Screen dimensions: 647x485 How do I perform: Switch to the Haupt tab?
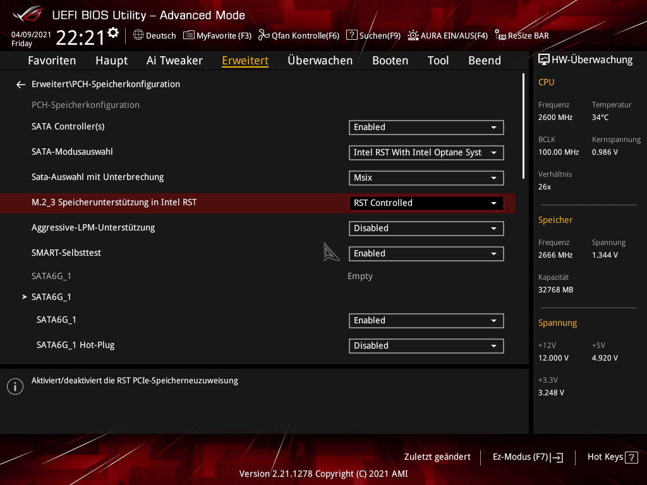click(111, 60)
